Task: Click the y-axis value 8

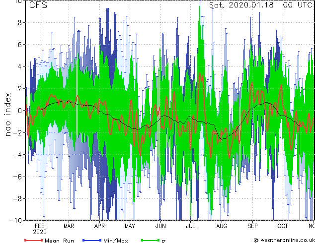Action: pyautogui.click(x=20, y=23)
